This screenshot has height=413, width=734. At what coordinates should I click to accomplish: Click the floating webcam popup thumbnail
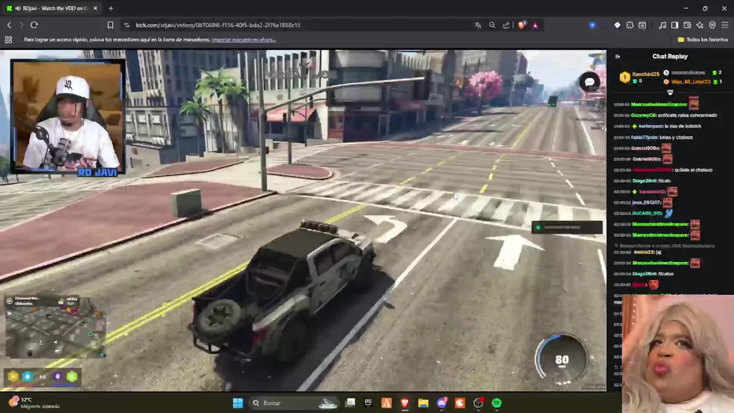tap(678, 354)
